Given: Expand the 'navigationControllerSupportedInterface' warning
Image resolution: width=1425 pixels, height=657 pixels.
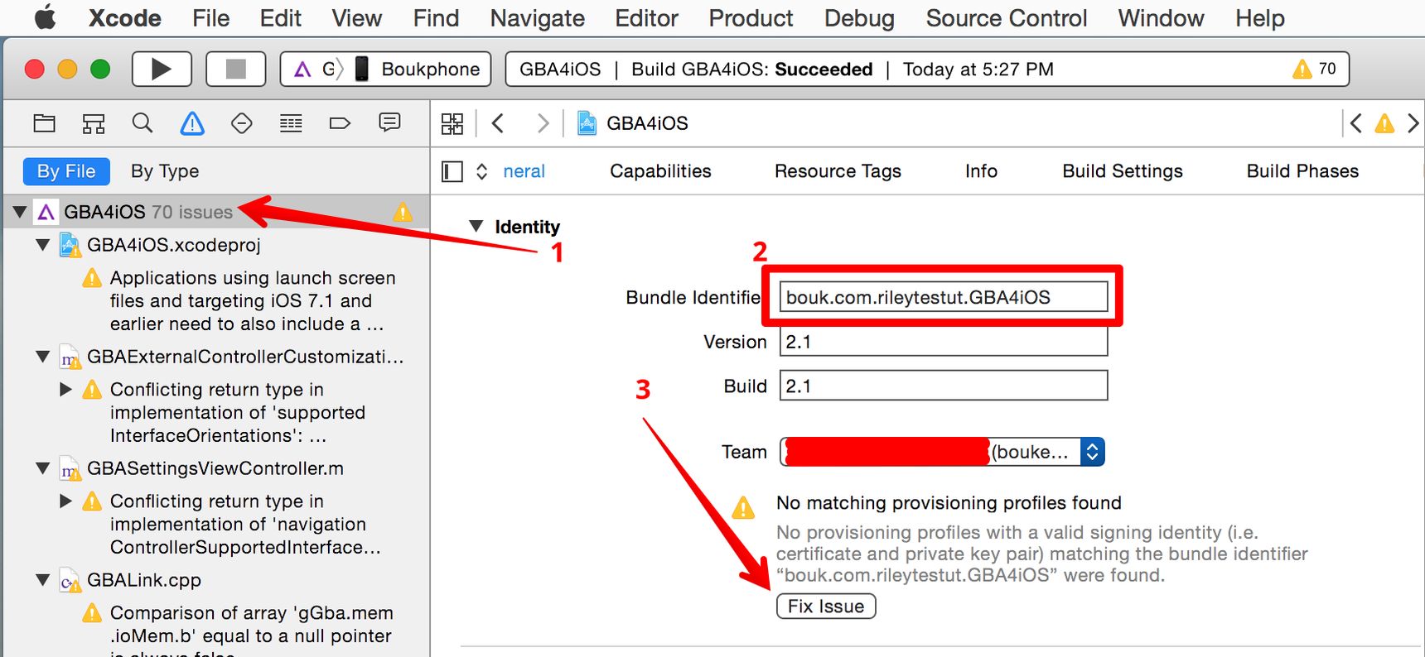Looking at the screenshot, I should point(65,501).
